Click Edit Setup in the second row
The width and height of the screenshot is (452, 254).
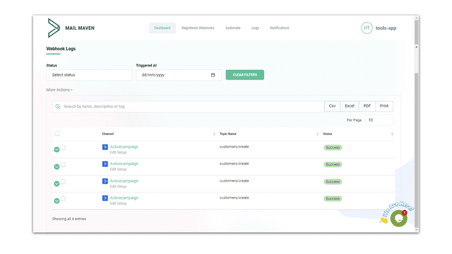pos(118,170)
